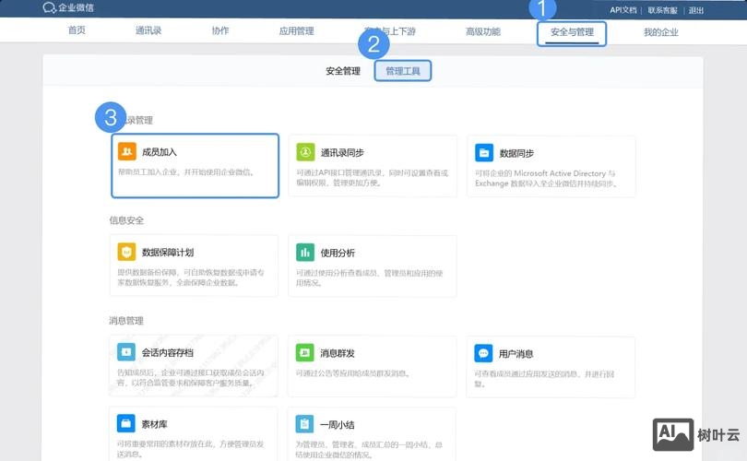This screenshot has height=461, width=747.
Task: Open the 用户消息 card title
Action: click(516, 354)
